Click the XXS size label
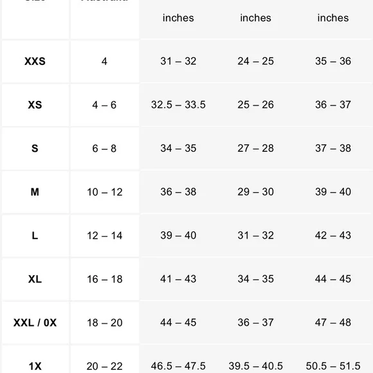The height and width of the screenshot is (373, 373). coord(35,61)
